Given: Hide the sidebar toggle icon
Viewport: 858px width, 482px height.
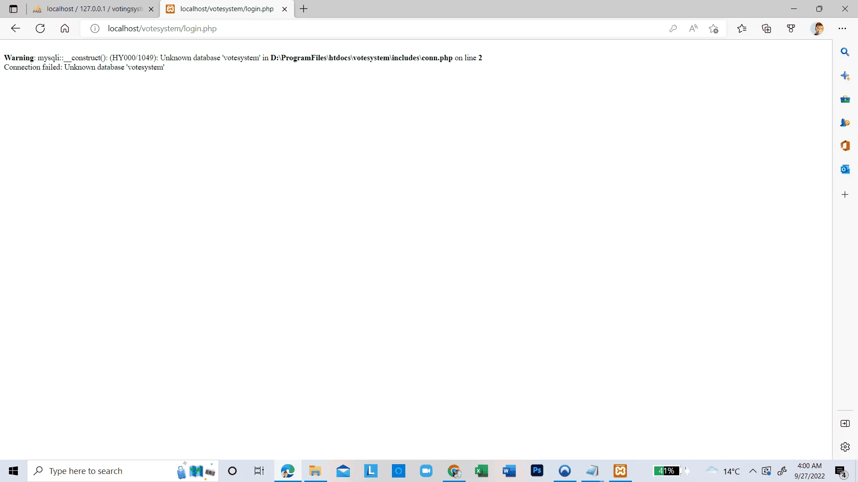Looking at the screenshot, I should coord(845,424).
